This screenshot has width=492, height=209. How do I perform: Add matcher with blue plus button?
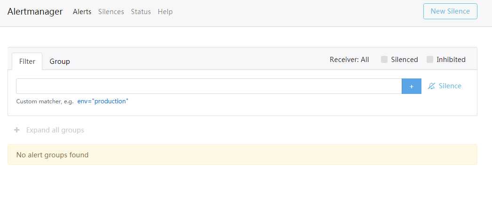click(412, 86)
